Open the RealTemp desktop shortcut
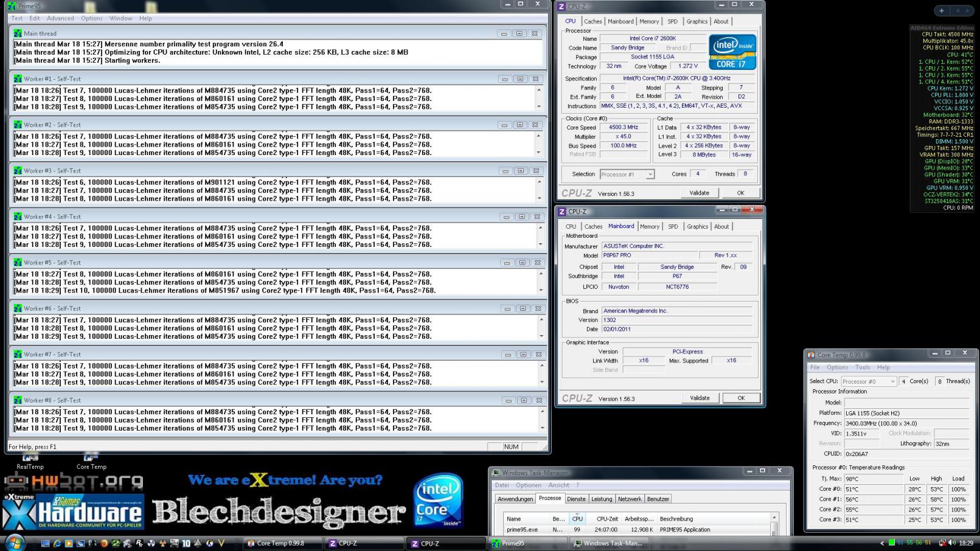This screenshot has height=551, width=980. pos(30,462)
